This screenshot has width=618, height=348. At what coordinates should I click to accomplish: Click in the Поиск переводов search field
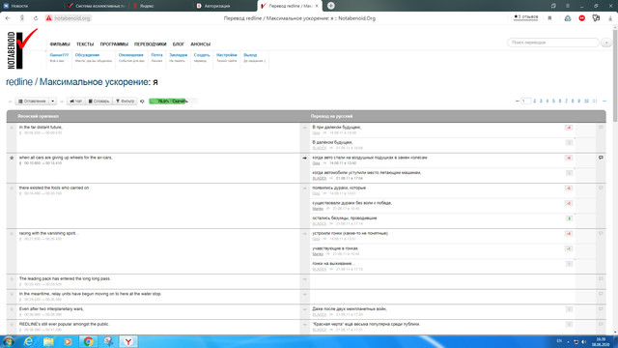pyautogui.click(x=553, y=43)
